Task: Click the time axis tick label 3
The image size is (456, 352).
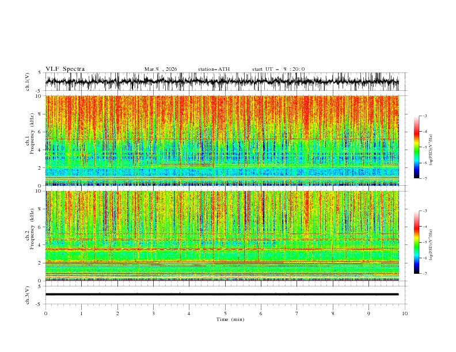Action: click(x=153, y=313)
